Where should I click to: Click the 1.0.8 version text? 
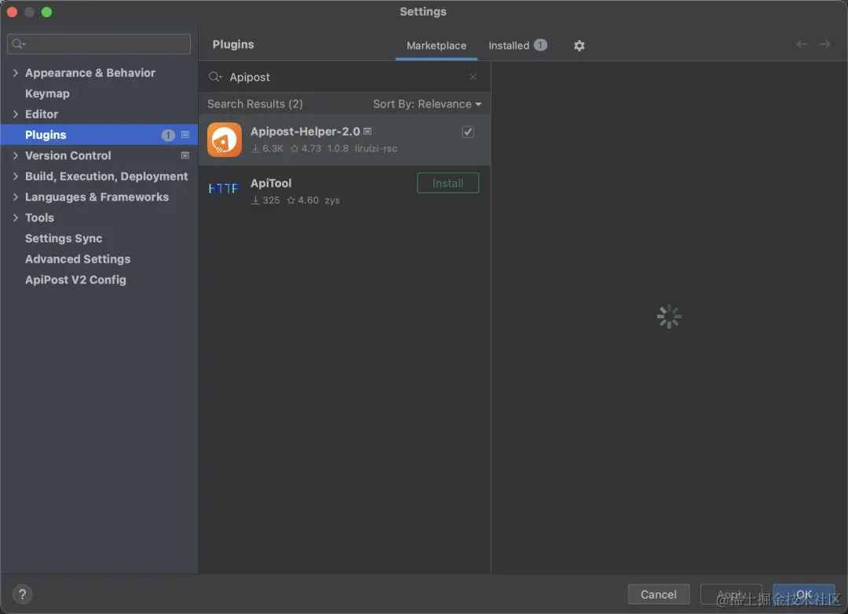(x=338, y=148)
